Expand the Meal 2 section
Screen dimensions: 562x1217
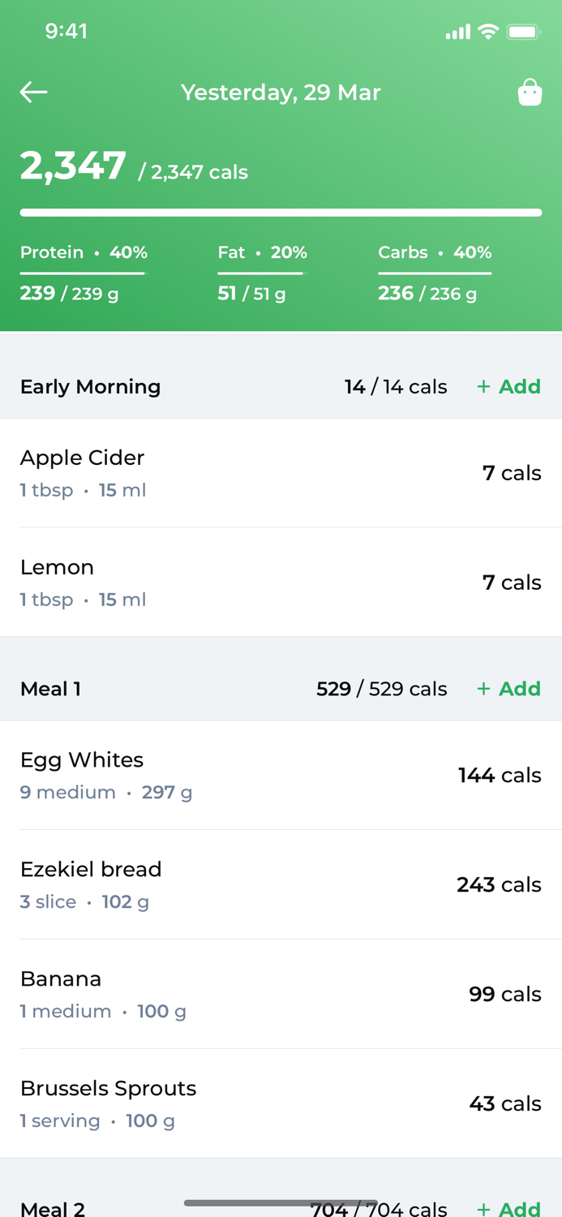pos(52,1209)
